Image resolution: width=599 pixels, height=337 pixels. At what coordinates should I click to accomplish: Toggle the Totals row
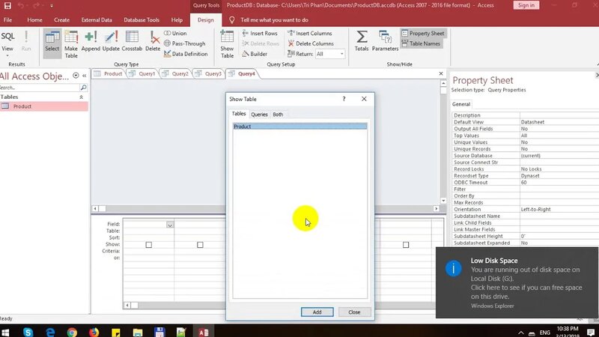362,41
